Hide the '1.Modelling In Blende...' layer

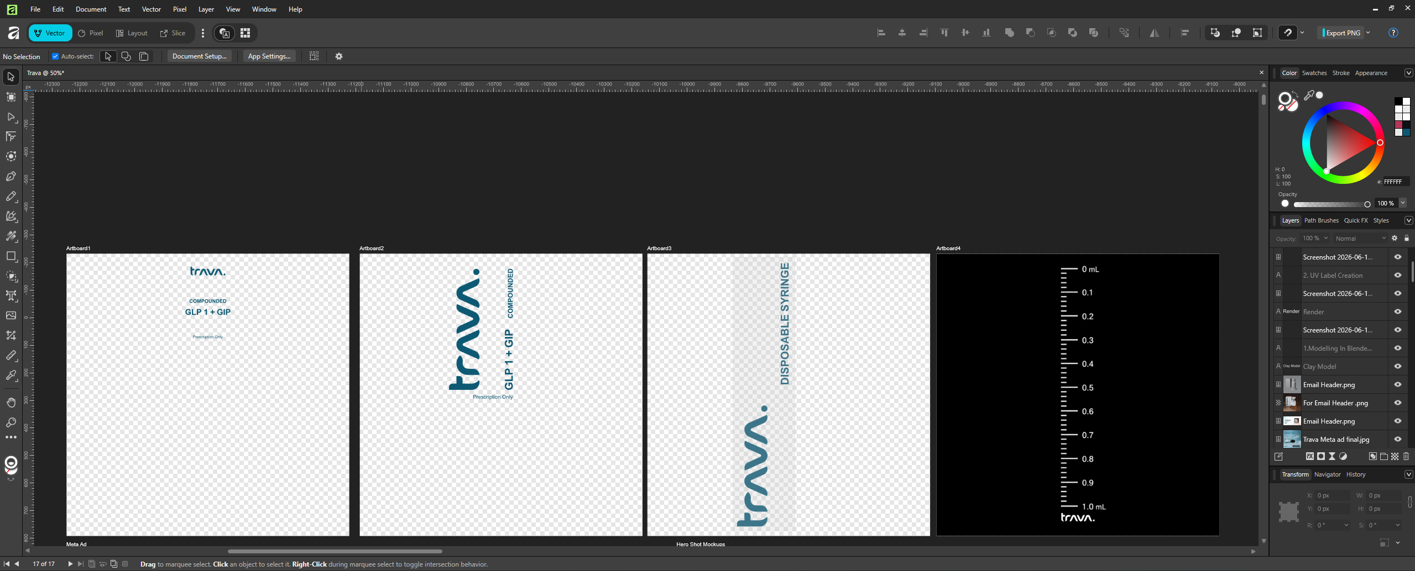(x=1398, y=348)
